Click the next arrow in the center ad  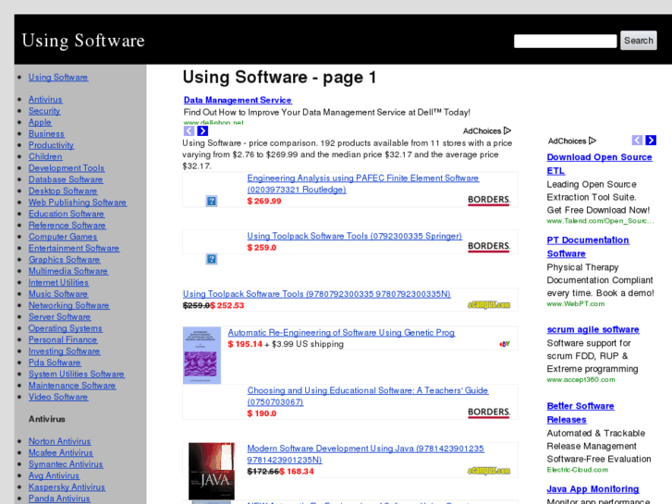click(202, 130)
